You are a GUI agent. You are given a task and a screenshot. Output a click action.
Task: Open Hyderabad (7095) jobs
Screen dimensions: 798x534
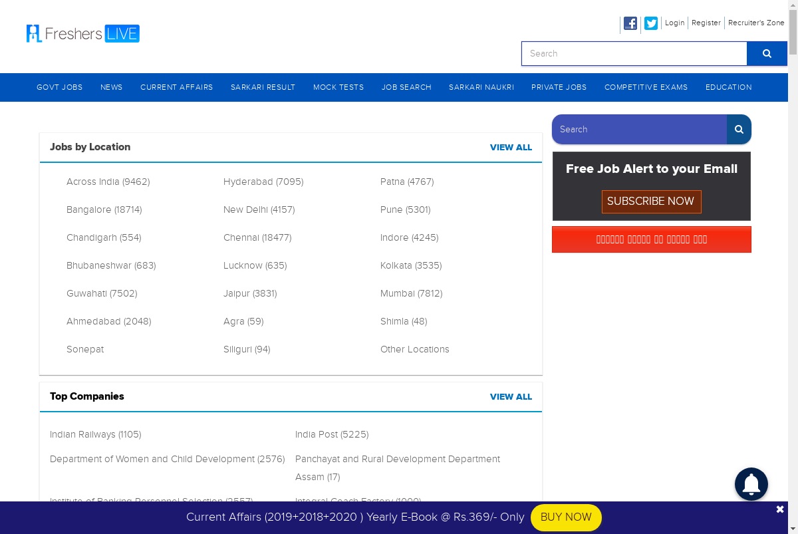pos(263,182)
